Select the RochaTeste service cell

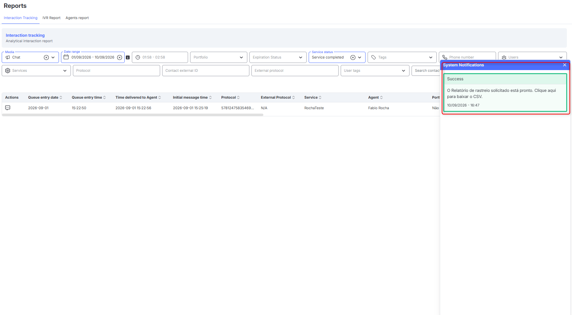click(314, 108)
